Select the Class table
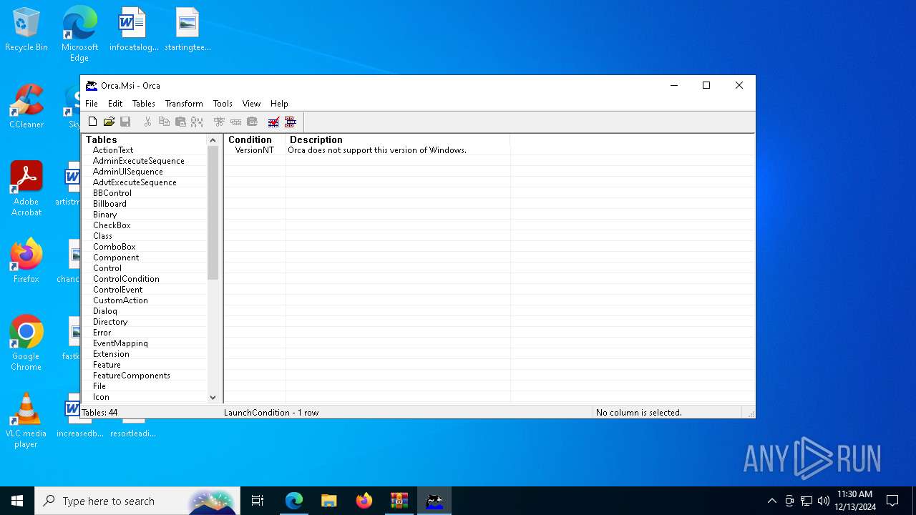Screen dimensions: 916x515 [x=102, y=236]
